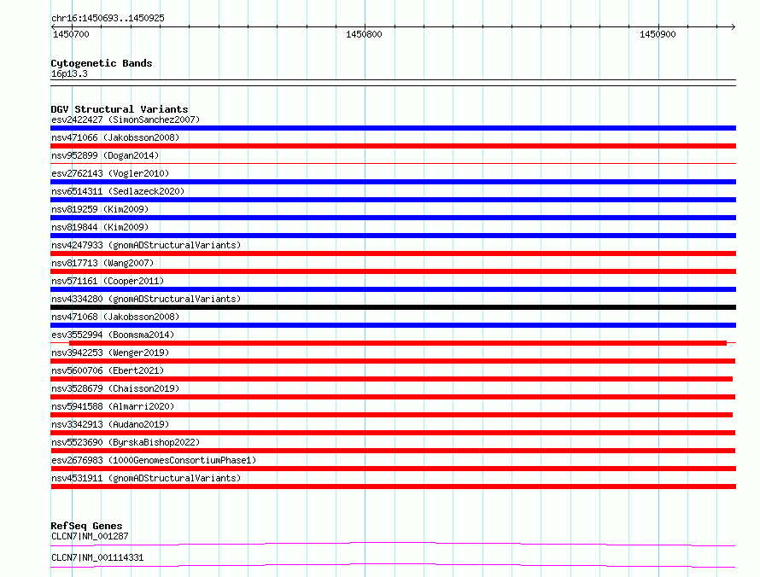
Task: Select the red bar under esv2676983
Action: click(393, 469)
